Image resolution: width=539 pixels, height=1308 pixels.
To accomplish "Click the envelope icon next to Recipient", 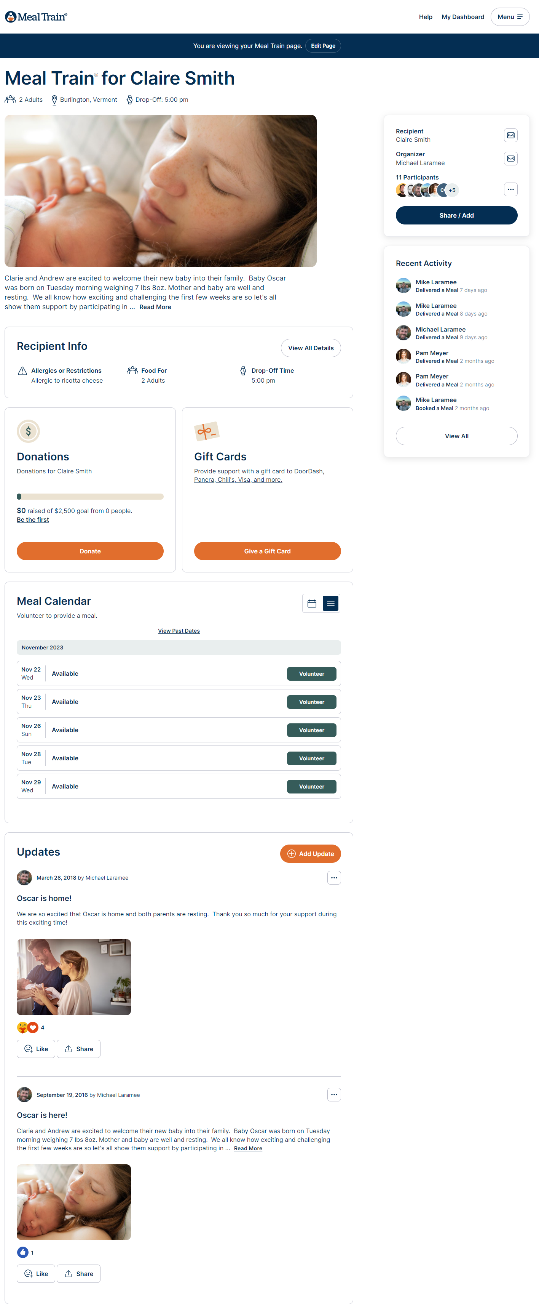I will tap(510, 135).
